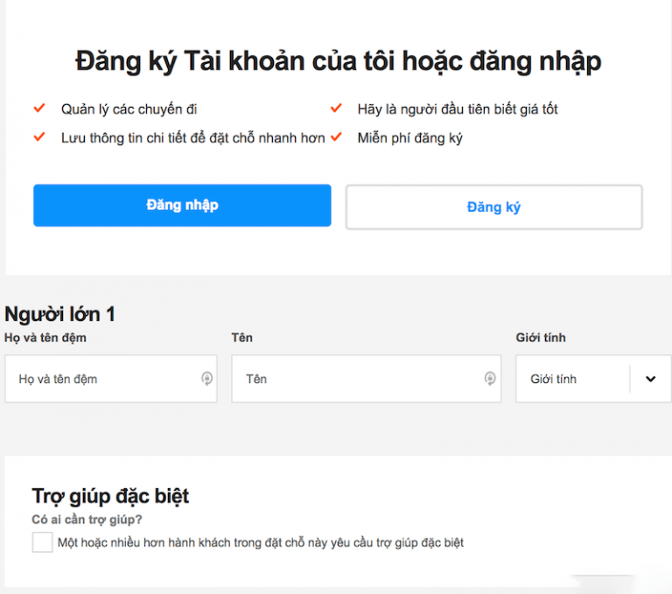Click autofill icon inside Họ và tên đệm field
672x594 pixels.
[x=206, y=379]
